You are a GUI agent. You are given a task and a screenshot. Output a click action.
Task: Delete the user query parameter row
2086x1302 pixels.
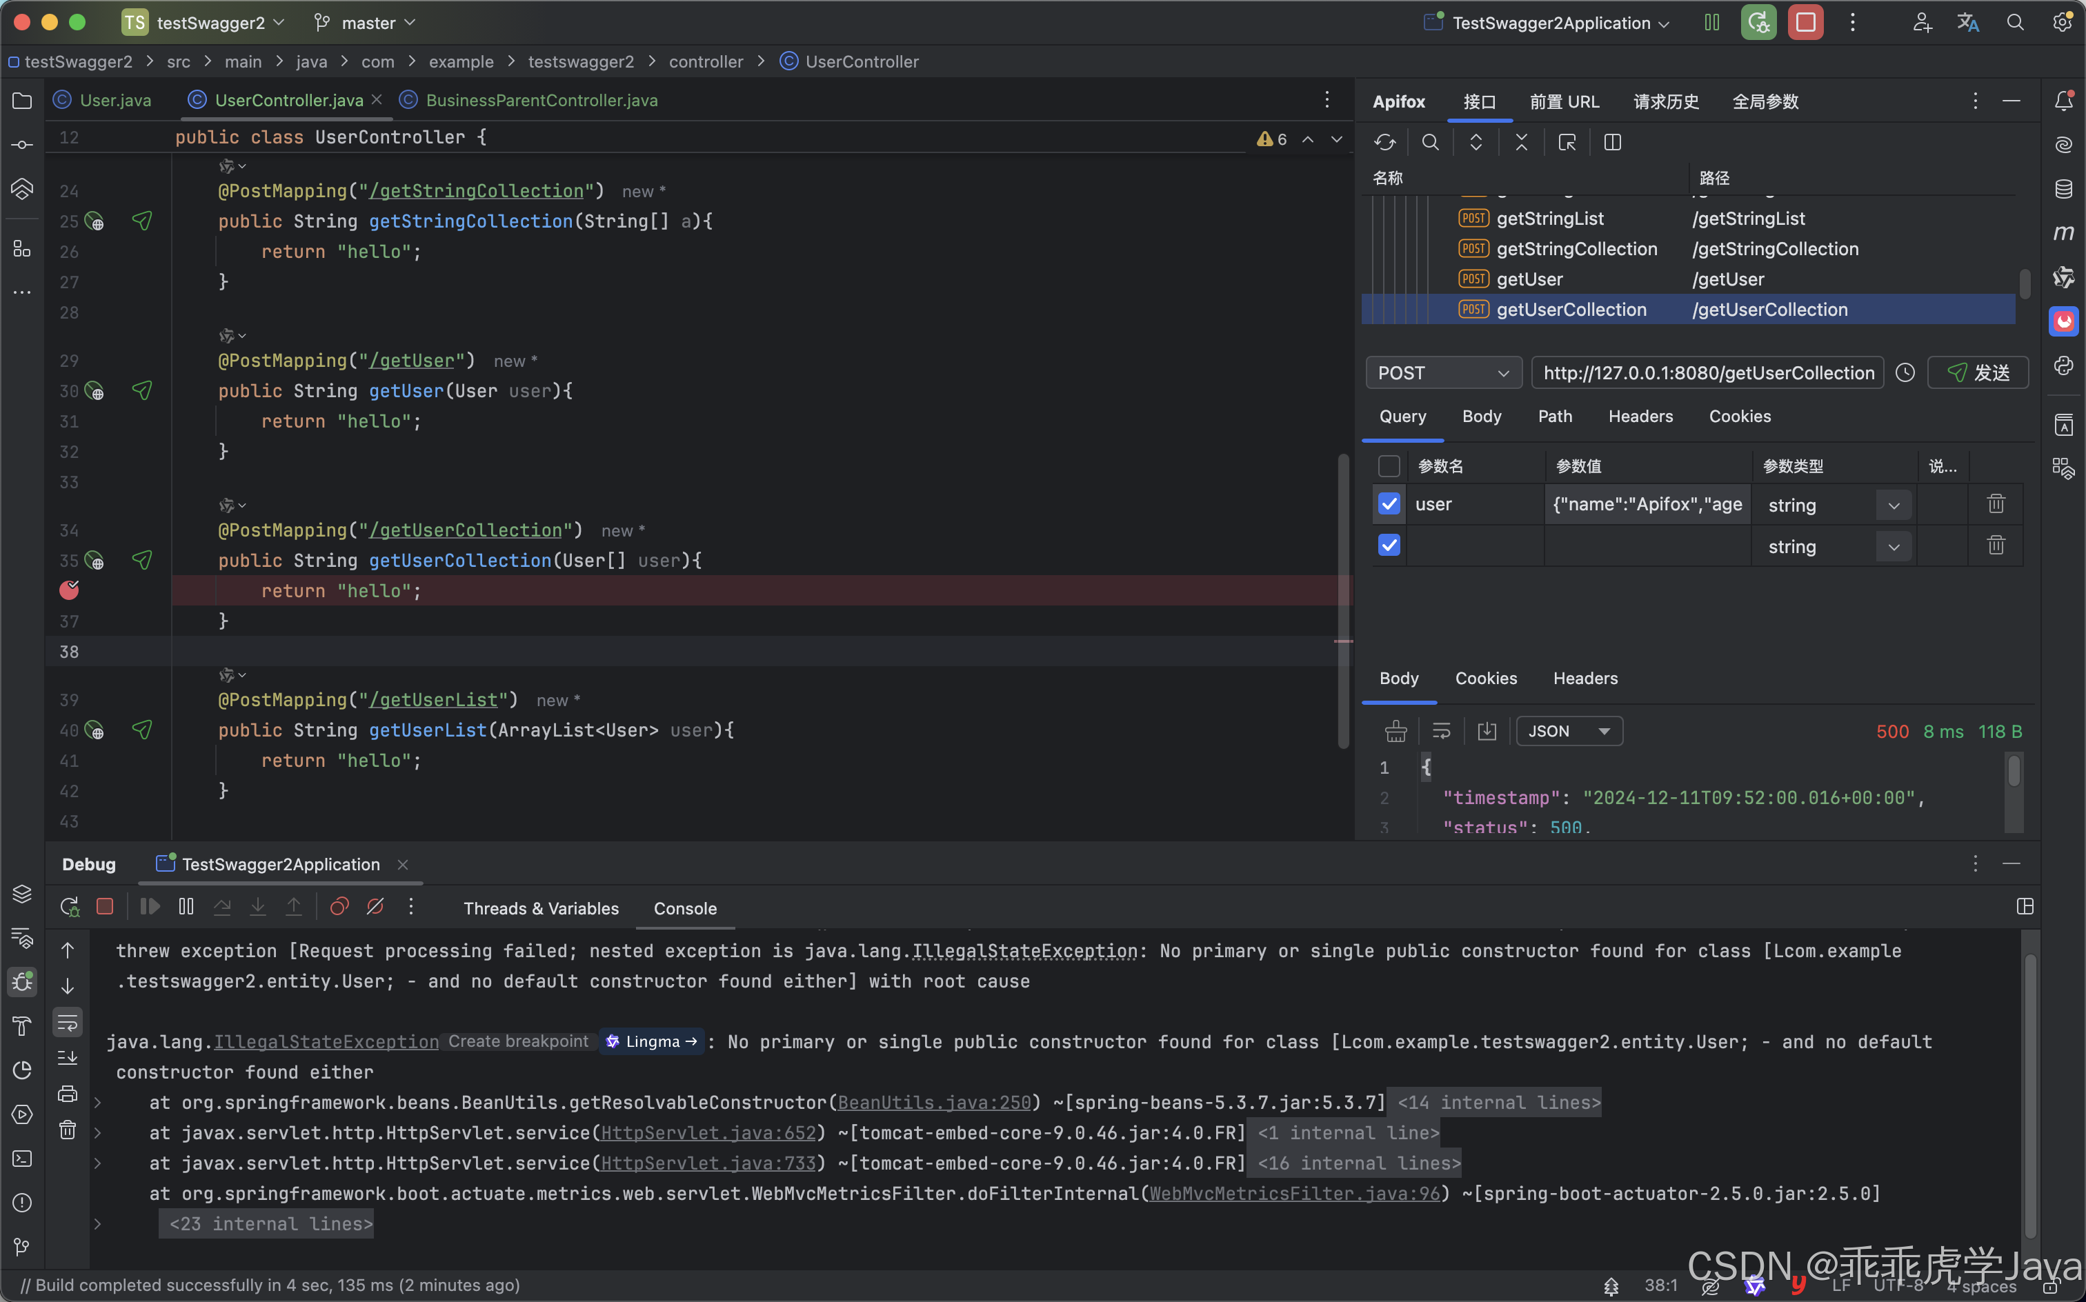point(1996,503)
